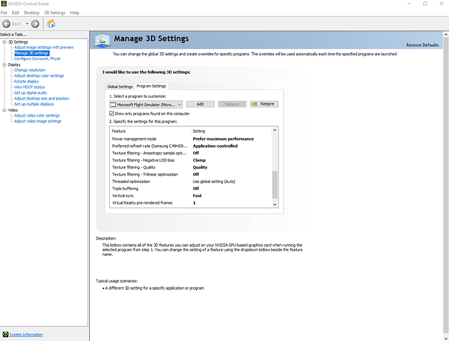Collapse the 3D Settings tree node

click(3, 42)
